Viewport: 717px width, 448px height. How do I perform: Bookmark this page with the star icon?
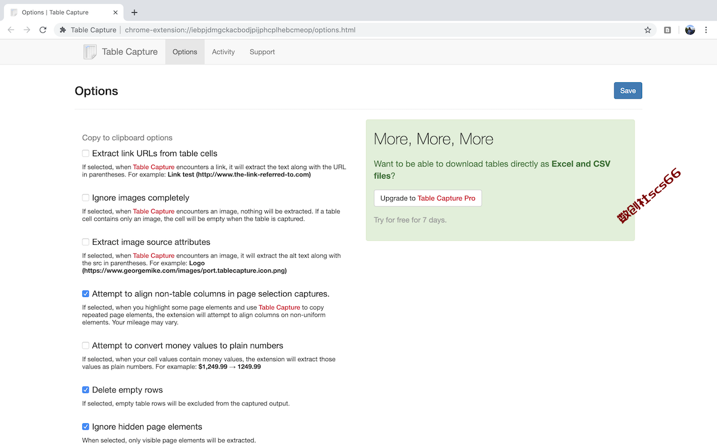(648, 30)
